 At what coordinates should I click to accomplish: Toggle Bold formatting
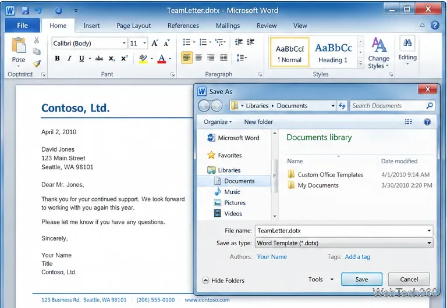pos(57,58)
